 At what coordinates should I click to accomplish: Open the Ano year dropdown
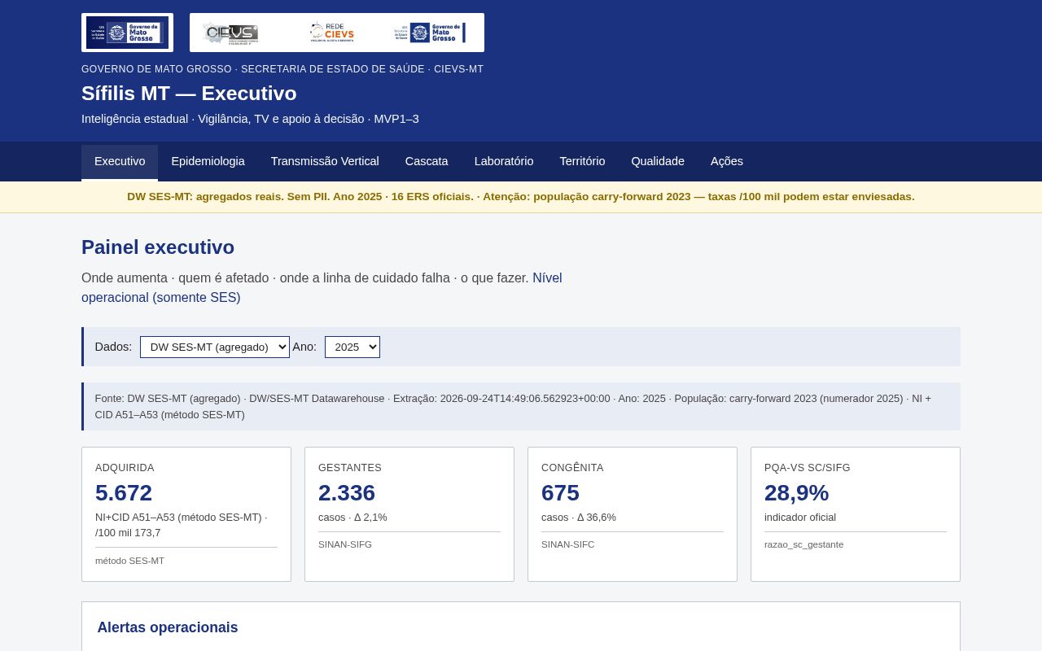click(x=352, y=347)
